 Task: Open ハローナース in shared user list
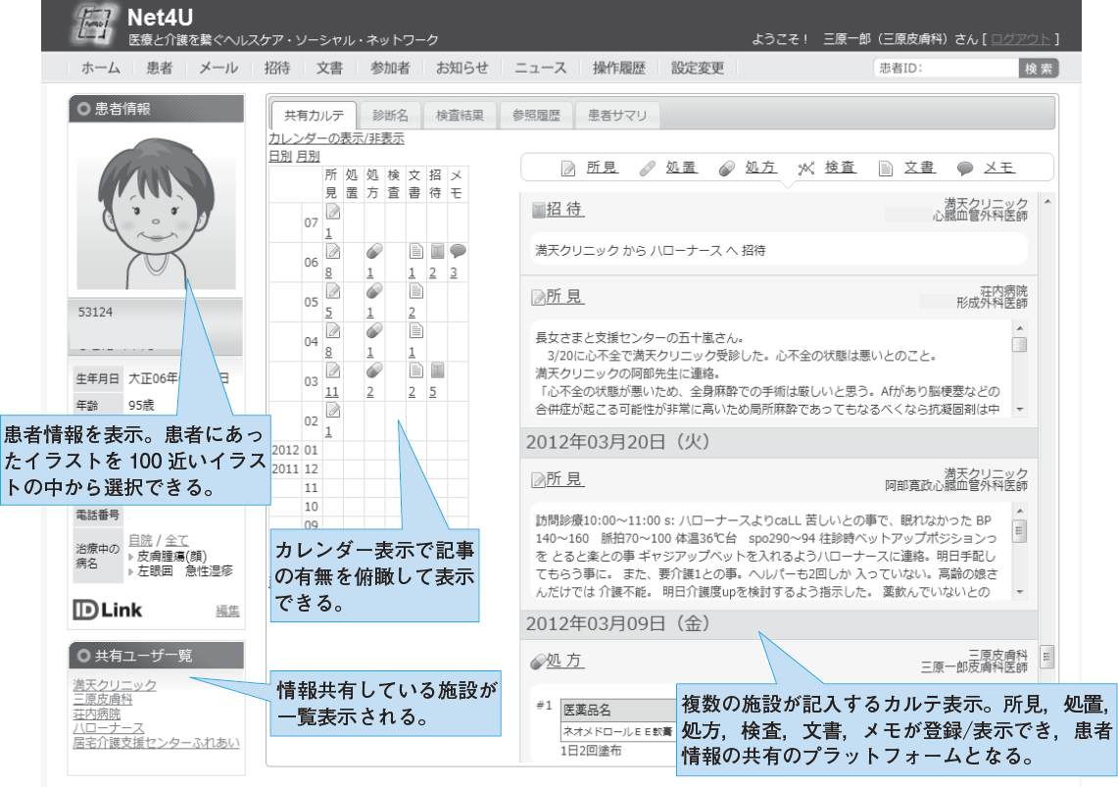tap(109, 728)
